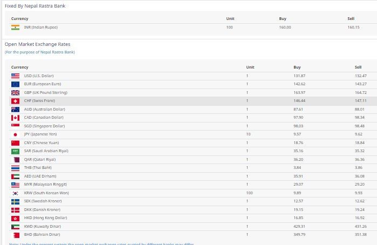Click the USD sell rate 132.47
The image size is (377, 245).
(361, 76)
